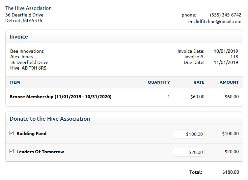The image size is (248, 180).
Task: Click the phone number (555) 345-6742
Action: pos(226,15)
